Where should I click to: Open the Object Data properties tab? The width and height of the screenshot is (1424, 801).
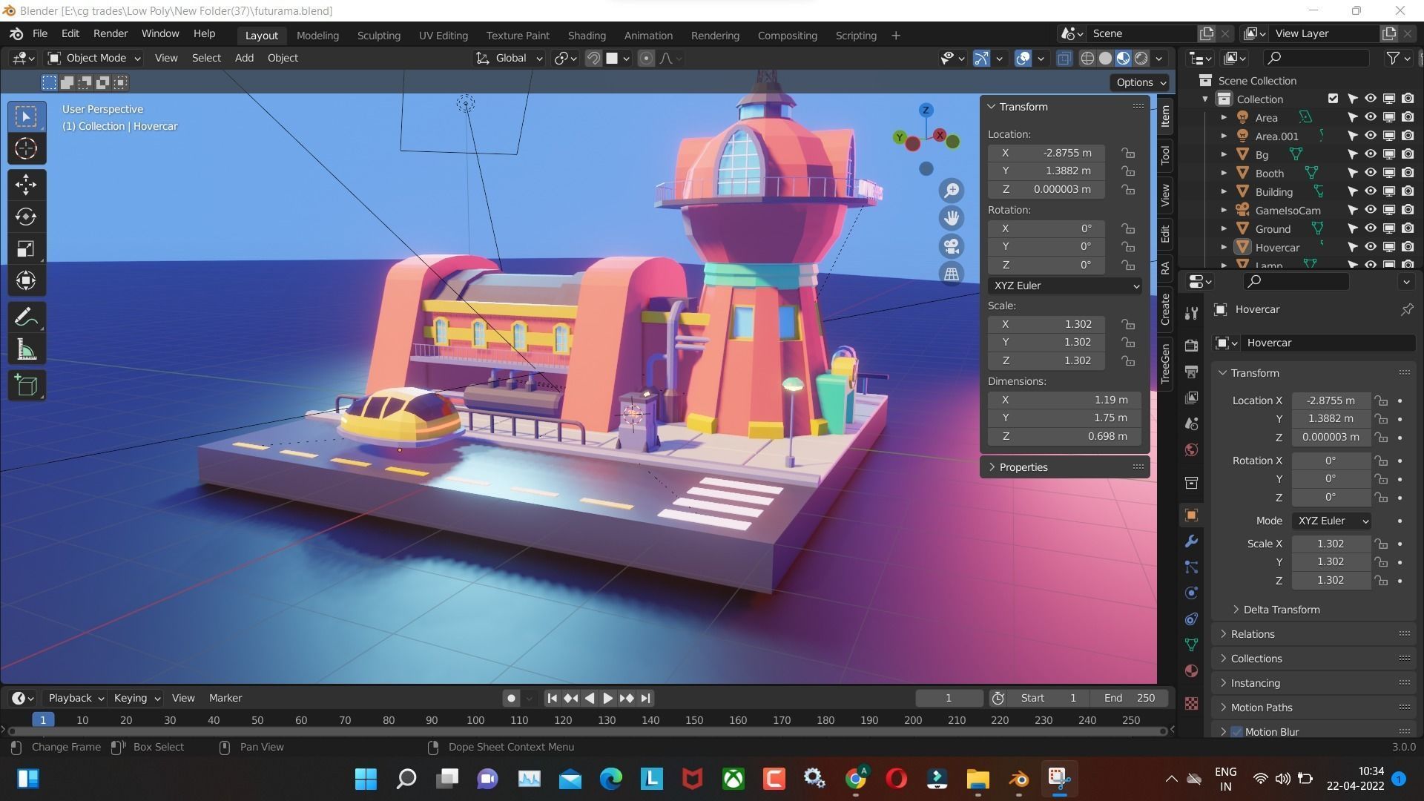(1191, 645)
